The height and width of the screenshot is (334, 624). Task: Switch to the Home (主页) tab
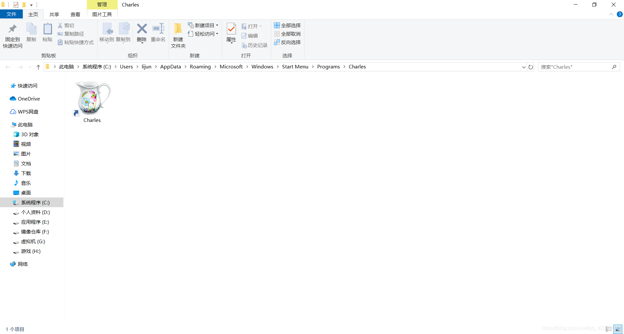(33, 14)
